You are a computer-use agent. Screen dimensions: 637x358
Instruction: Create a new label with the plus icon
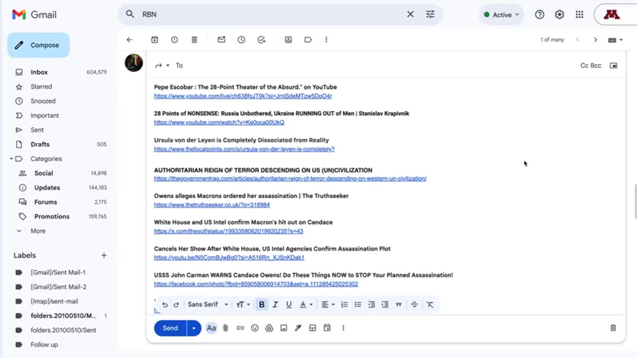coord(104,256)
